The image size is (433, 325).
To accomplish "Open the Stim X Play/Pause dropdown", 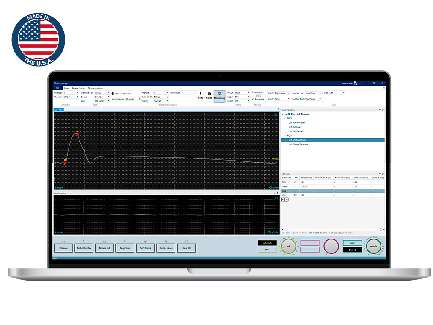I will [282, 93].
